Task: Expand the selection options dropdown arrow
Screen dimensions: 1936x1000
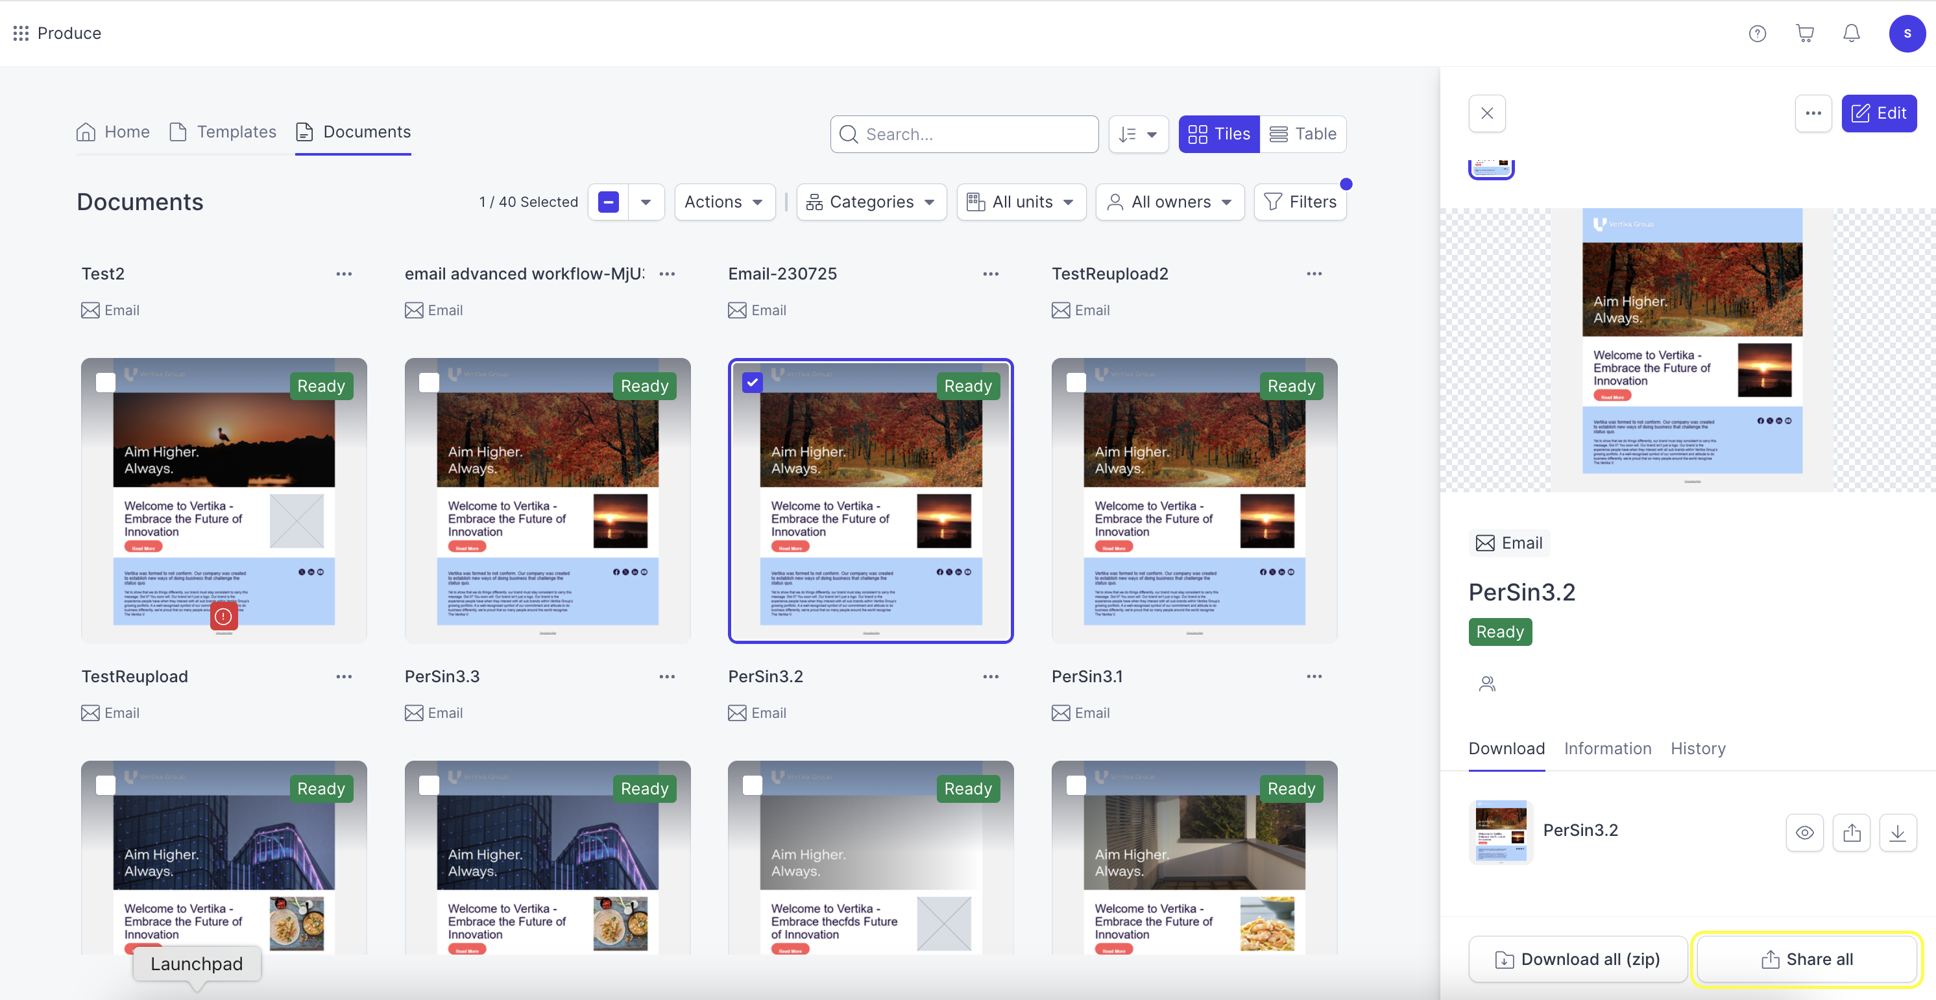Action: click(x=646, y=202)
